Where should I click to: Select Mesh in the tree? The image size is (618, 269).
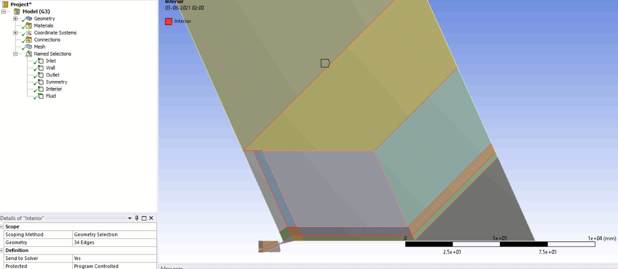pyautogui.click(x=39, y=46)
